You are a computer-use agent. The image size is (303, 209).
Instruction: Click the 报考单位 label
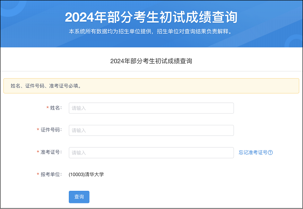(x=51, y=174)
